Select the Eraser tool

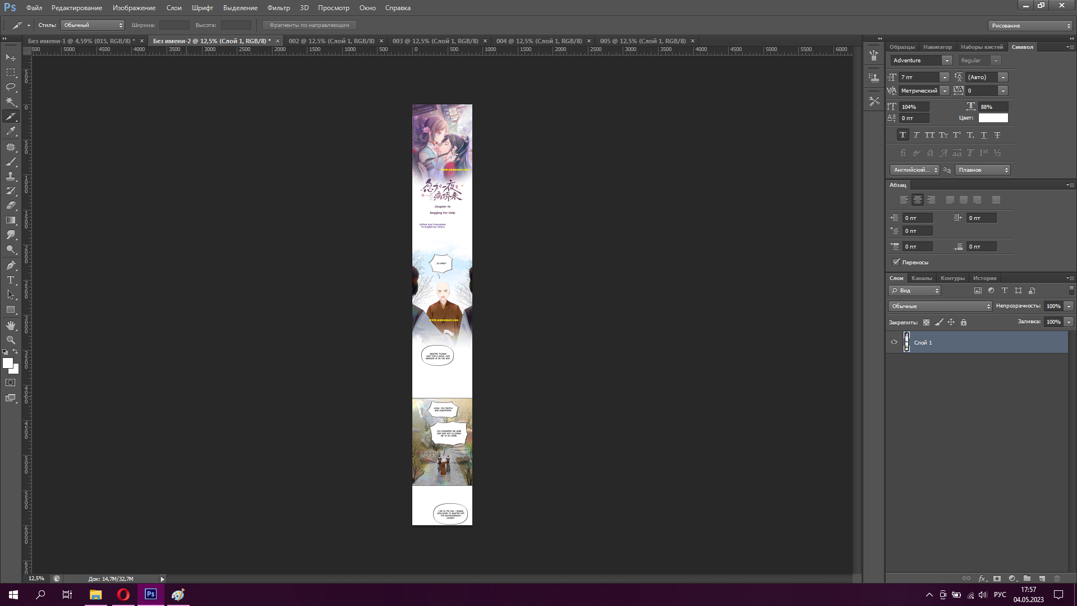tap(11, 205)
